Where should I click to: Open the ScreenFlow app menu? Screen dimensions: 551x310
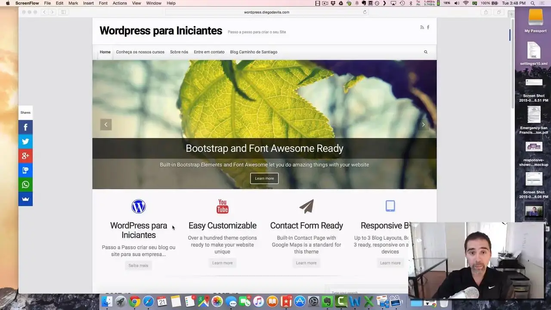pos(27,3)
